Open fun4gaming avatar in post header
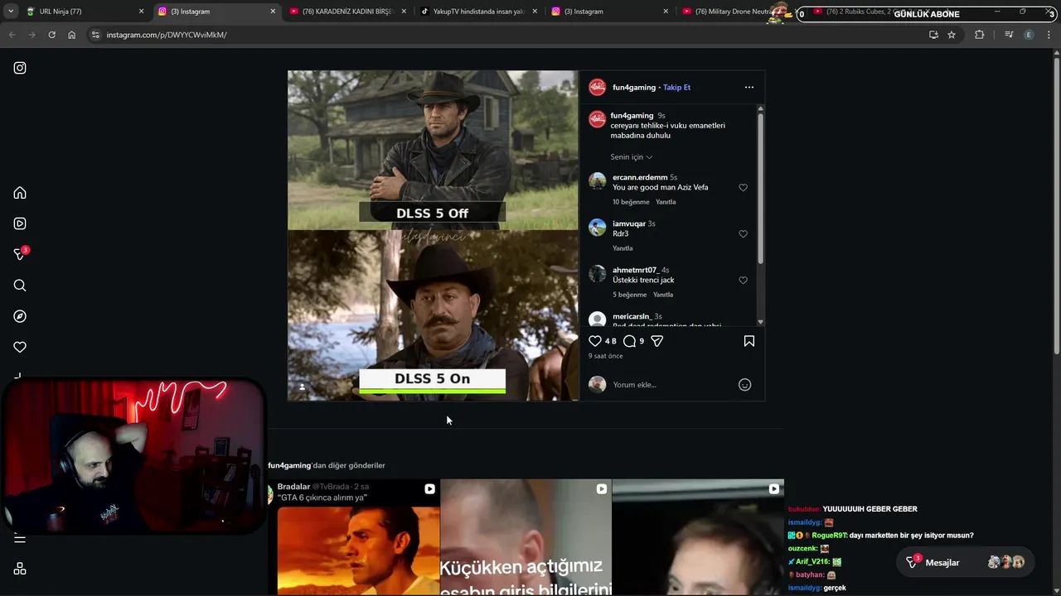This screenshot has width=1061, height=596. click(597, 87)
